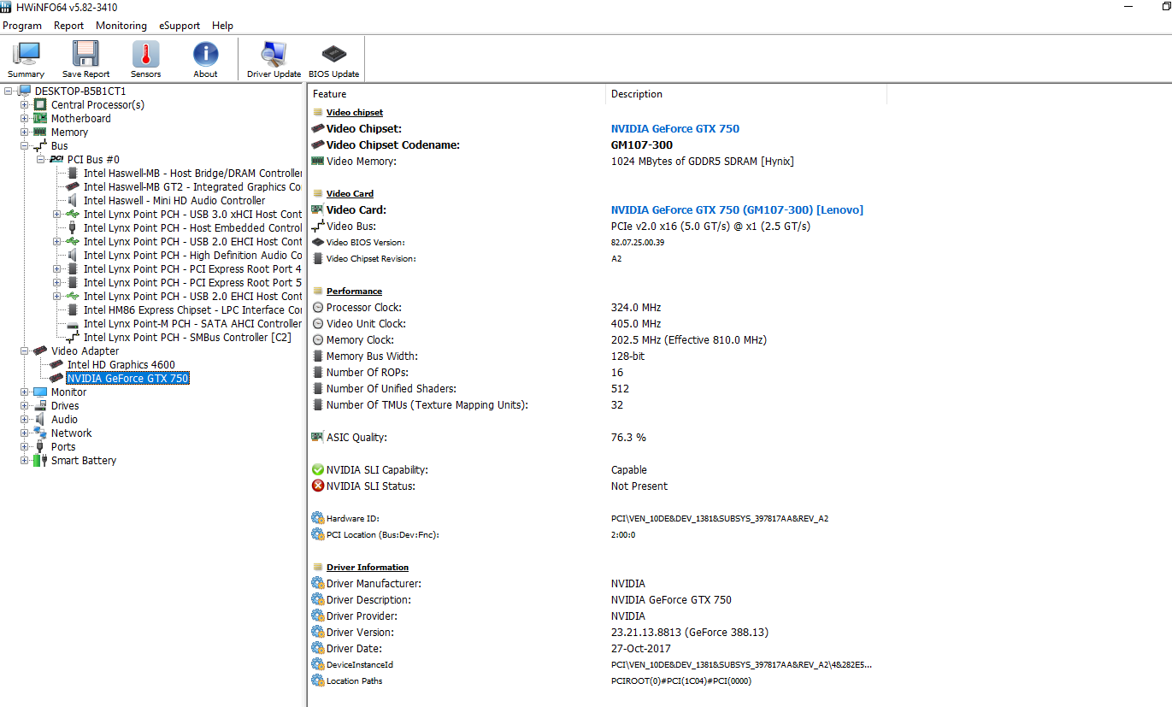Click the Description column header
Image resolution: width=1172 pixels, height=707 pixels.
(x=746, y=94)
